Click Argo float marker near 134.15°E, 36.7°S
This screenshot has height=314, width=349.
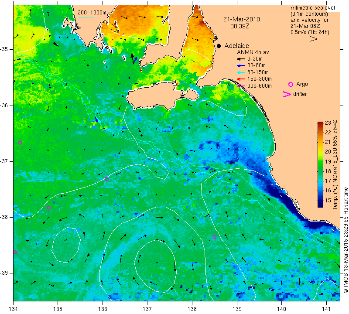pyautogui.click(x=20, y=143)
